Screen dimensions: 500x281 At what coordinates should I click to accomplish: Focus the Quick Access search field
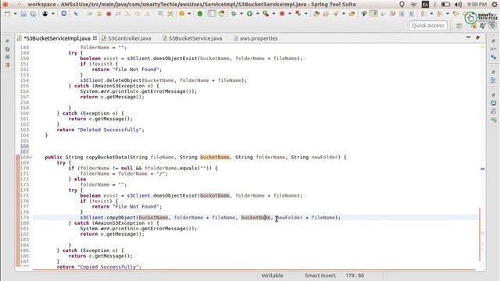428,26
